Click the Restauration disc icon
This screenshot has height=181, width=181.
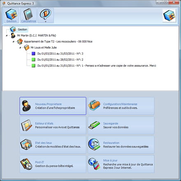pos(94,144)
